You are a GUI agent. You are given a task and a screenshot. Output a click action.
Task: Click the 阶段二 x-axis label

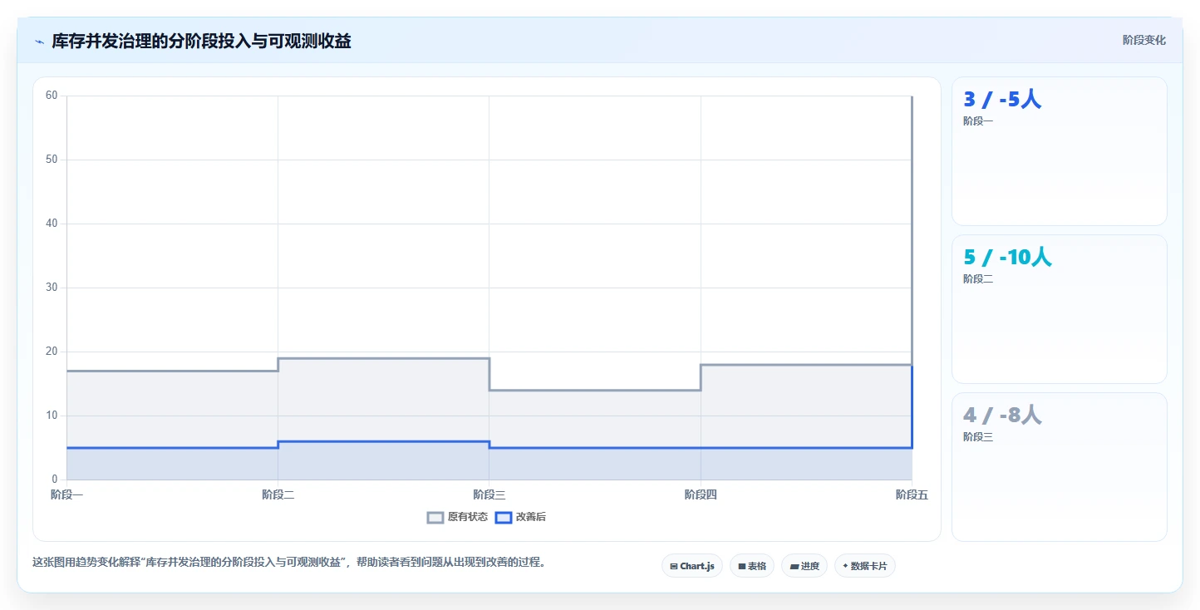278,495
